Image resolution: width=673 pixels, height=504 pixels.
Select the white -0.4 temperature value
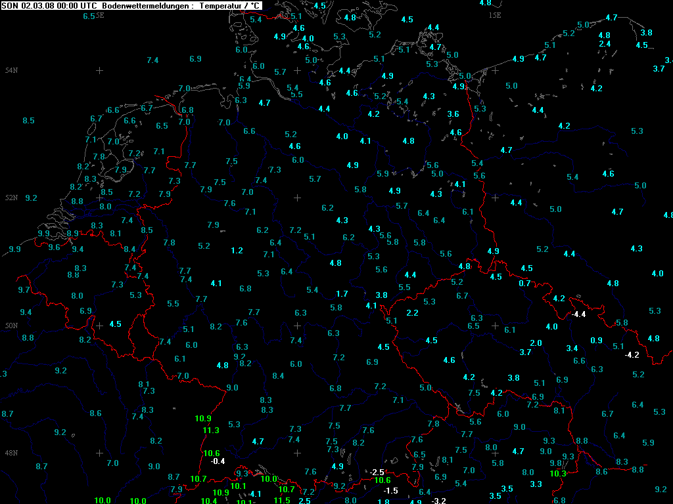218,461
